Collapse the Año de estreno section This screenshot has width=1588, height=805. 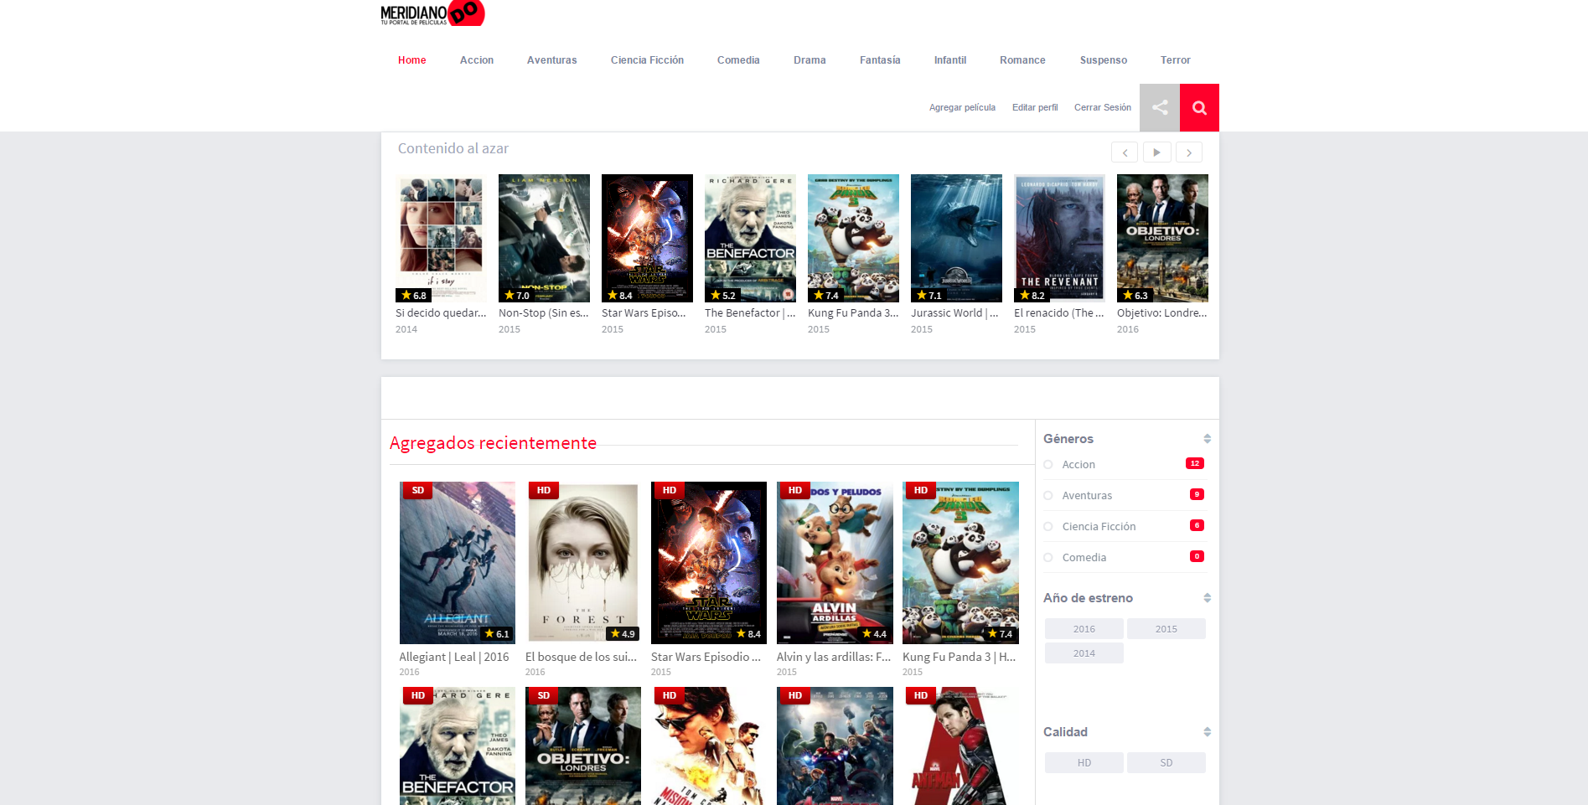[1207, 598]
